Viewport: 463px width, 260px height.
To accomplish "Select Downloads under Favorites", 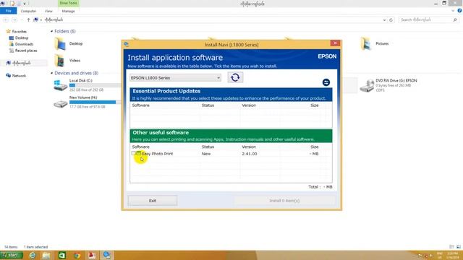I will pyautogui.click(x=24, y=44).
